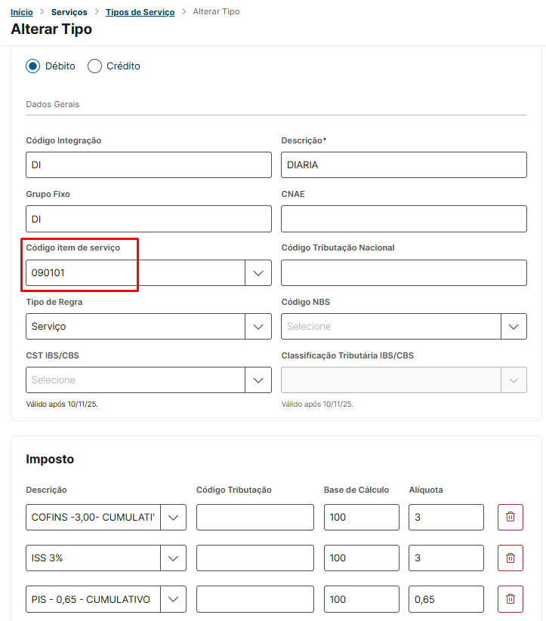This screenshot has width=546, height=621.
Task: Expand the ISS 3% description dropdown
Action: [x=173, y=558]
